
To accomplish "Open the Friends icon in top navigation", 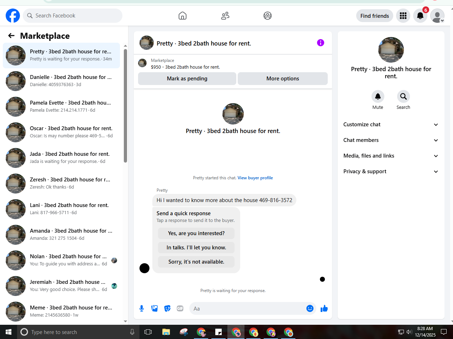I will coord(225,16).
